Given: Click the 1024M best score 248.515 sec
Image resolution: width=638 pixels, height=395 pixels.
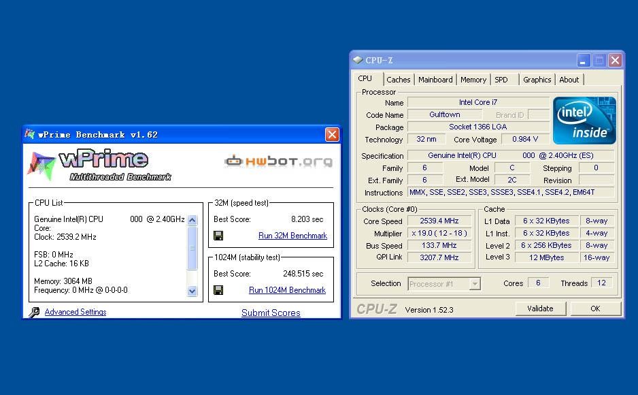Looking at the screenshot, I should [303, 274].
